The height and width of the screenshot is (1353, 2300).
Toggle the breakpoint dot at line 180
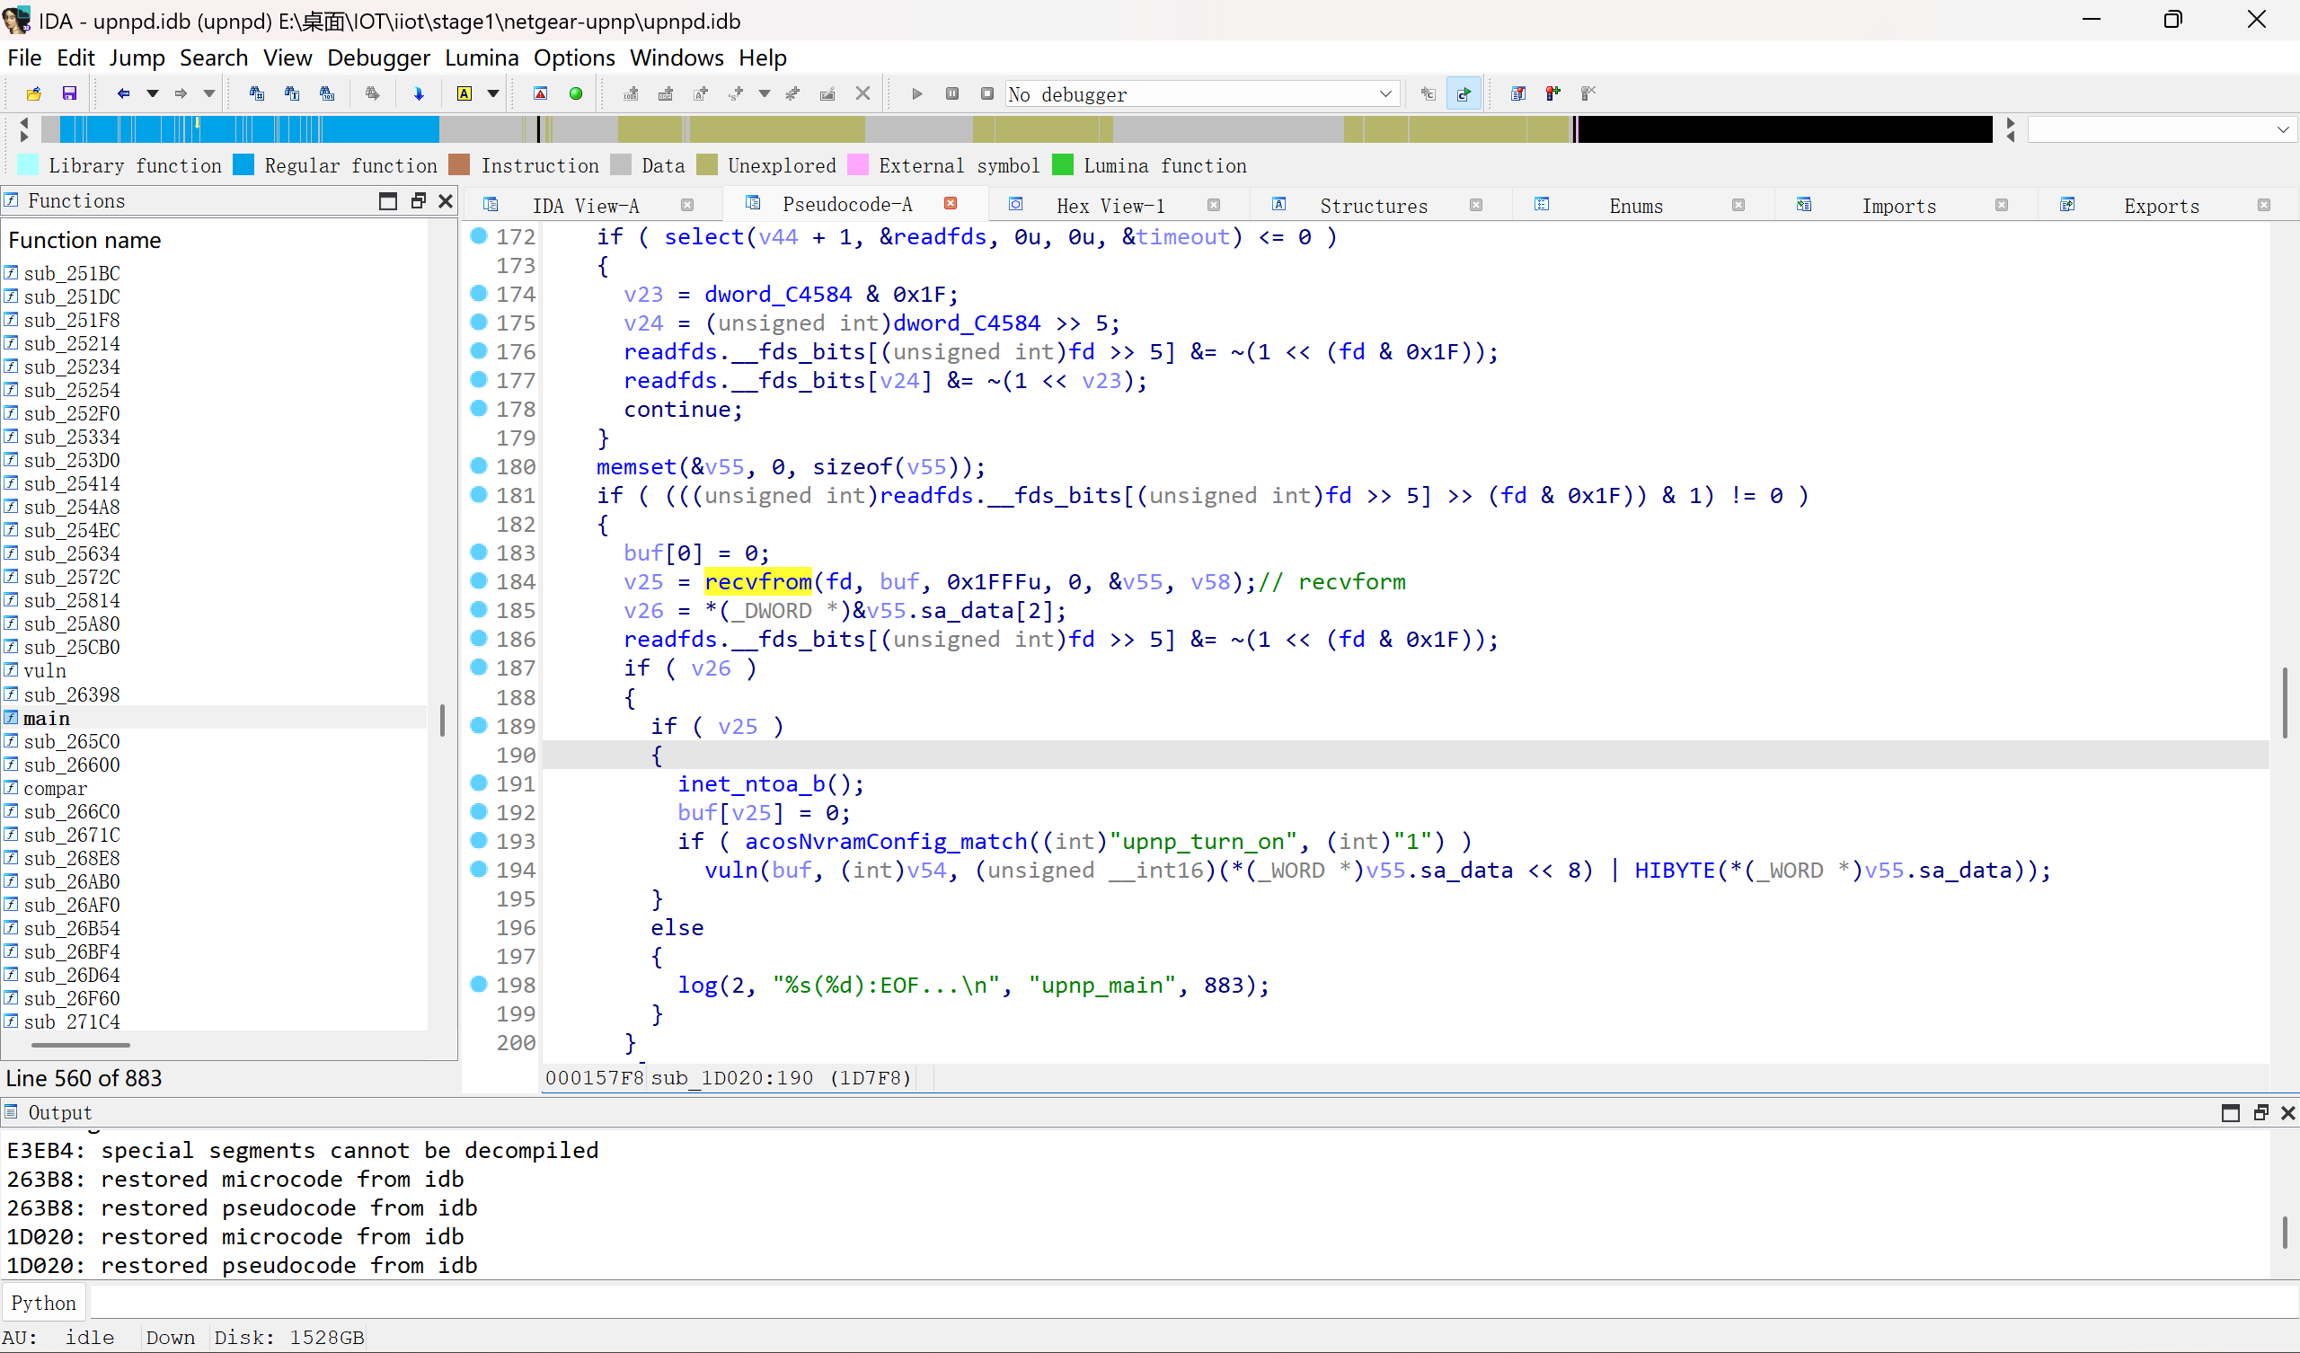478,464
